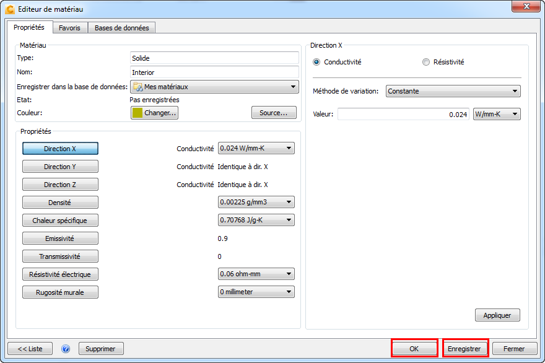545x363 pixels.
Task: Click the Mes matériaux database icon
Action: 138,87
